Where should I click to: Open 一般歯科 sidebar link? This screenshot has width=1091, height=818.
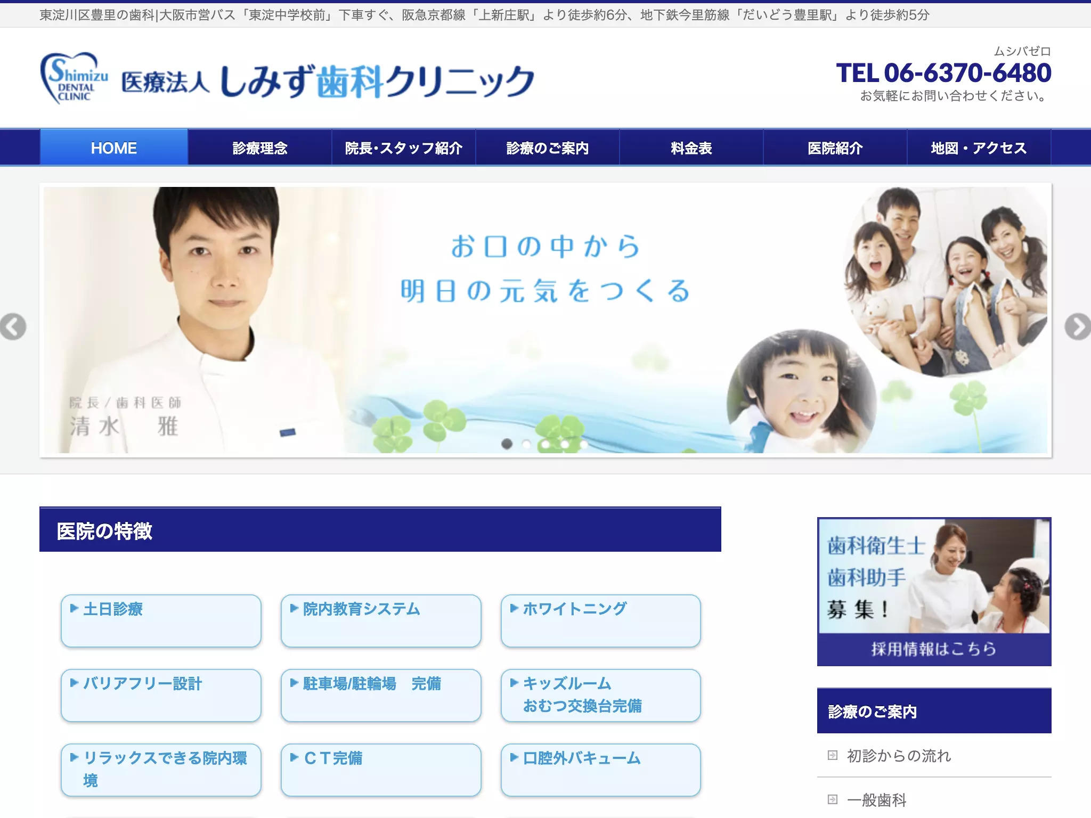[876, 800]
